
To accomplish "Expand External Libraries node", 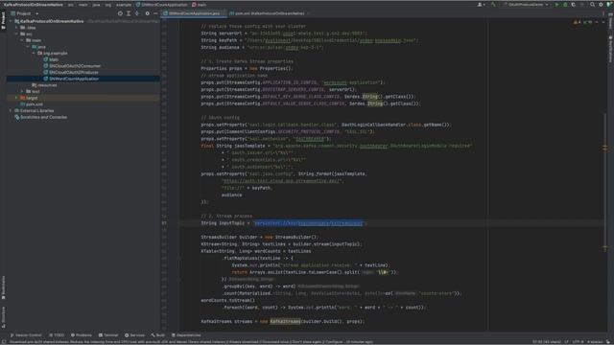I will 11,111.
